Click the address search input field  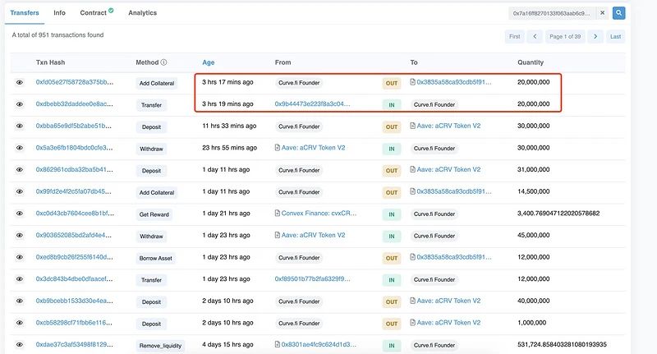[550, 13]
